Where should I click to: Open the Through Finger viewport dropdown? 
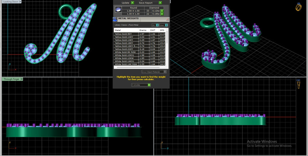tap(22, 79)
